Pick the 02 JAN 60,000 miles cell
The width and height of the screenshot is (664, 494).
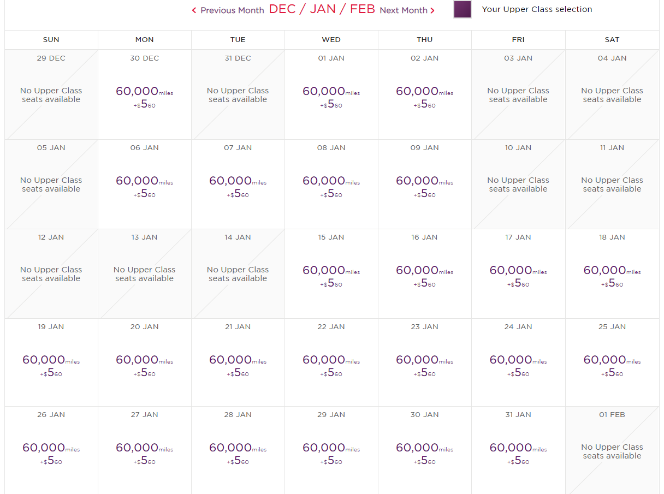click(x=424, y=97)
